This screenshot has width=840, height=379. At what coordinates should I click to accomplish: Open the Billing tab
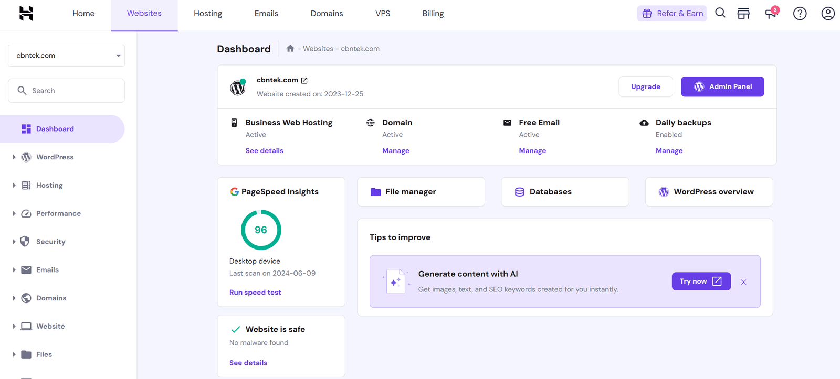433,14
